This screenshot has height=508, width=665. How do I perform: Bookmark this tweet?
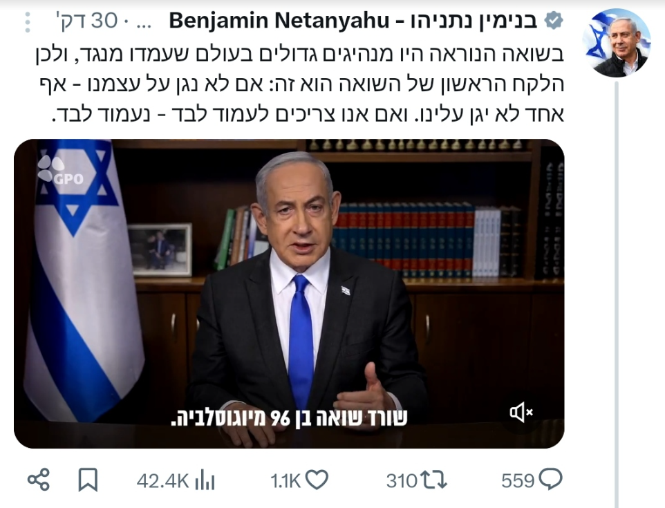point(88,480)
